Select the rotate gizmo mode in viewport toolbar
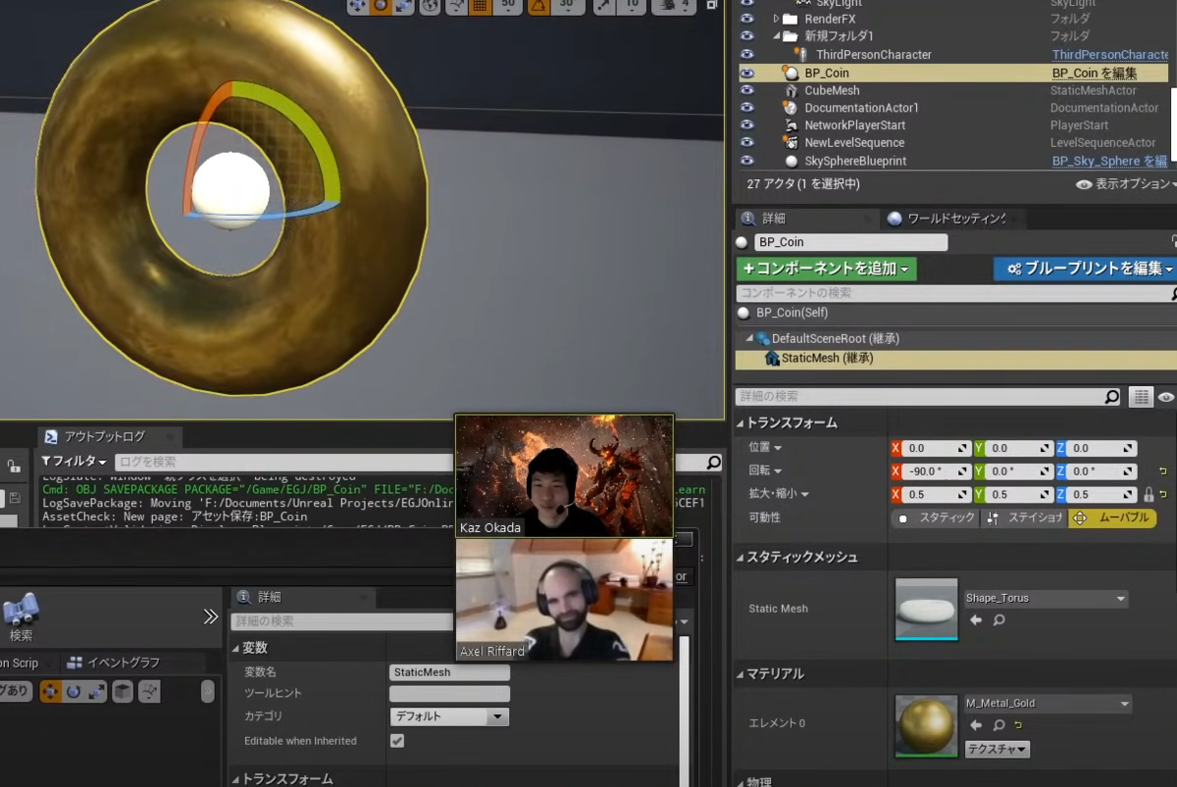This screenshot has height=787, width=1177. 381,6
